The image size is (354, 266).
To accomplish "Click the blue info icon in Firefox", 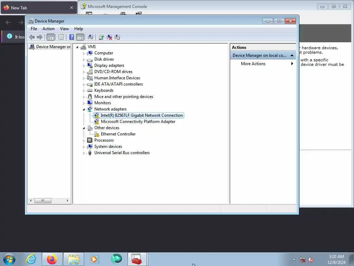I will [x=9, y=36].
